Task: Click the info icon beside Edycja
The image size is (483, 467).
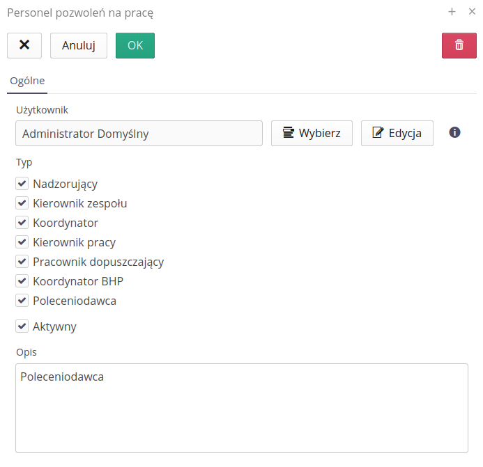Action: coord(454,132)
